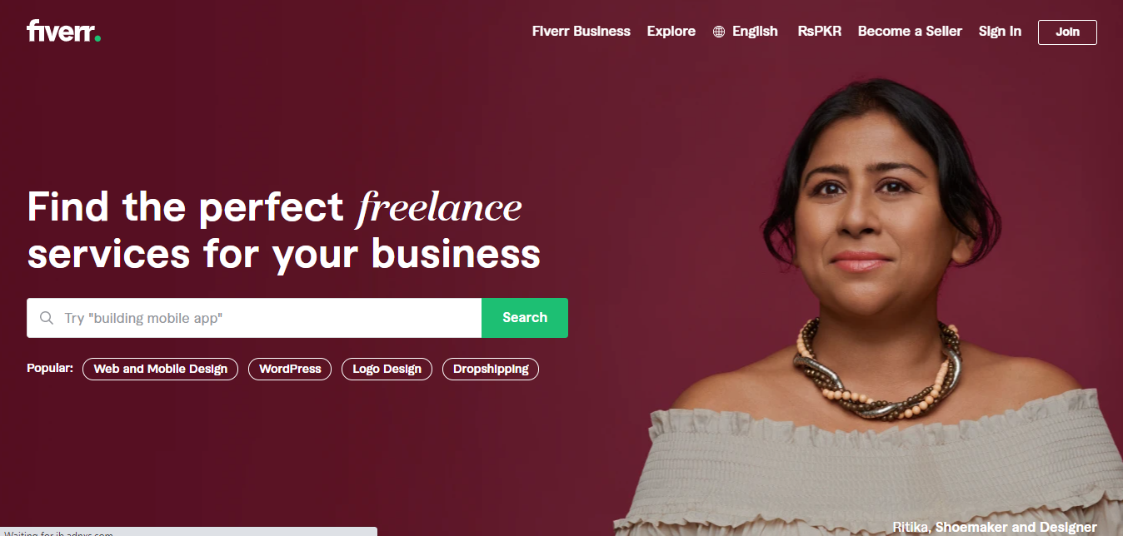Click the Join button
This screenshot has height=536, width=1123.
(1067, 32)
